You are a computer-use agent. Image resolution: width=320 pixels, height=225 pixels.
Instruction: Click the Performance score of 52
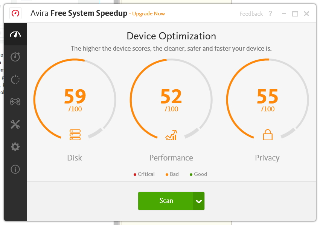pos(171,96)
